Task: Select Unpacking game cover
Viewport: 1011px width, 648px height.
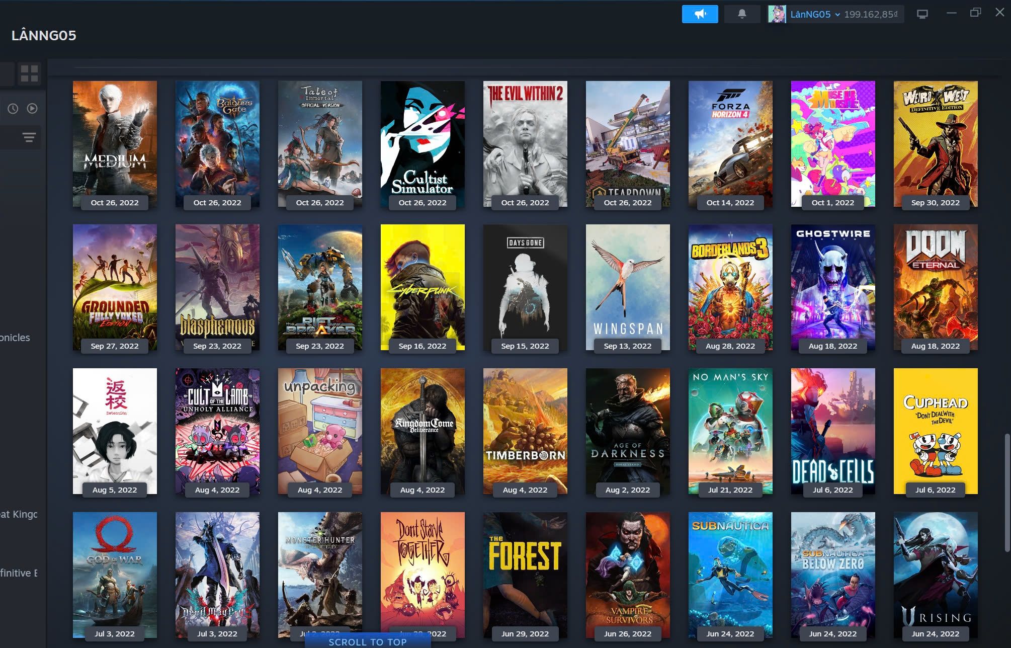Action: tap(320, 431)
